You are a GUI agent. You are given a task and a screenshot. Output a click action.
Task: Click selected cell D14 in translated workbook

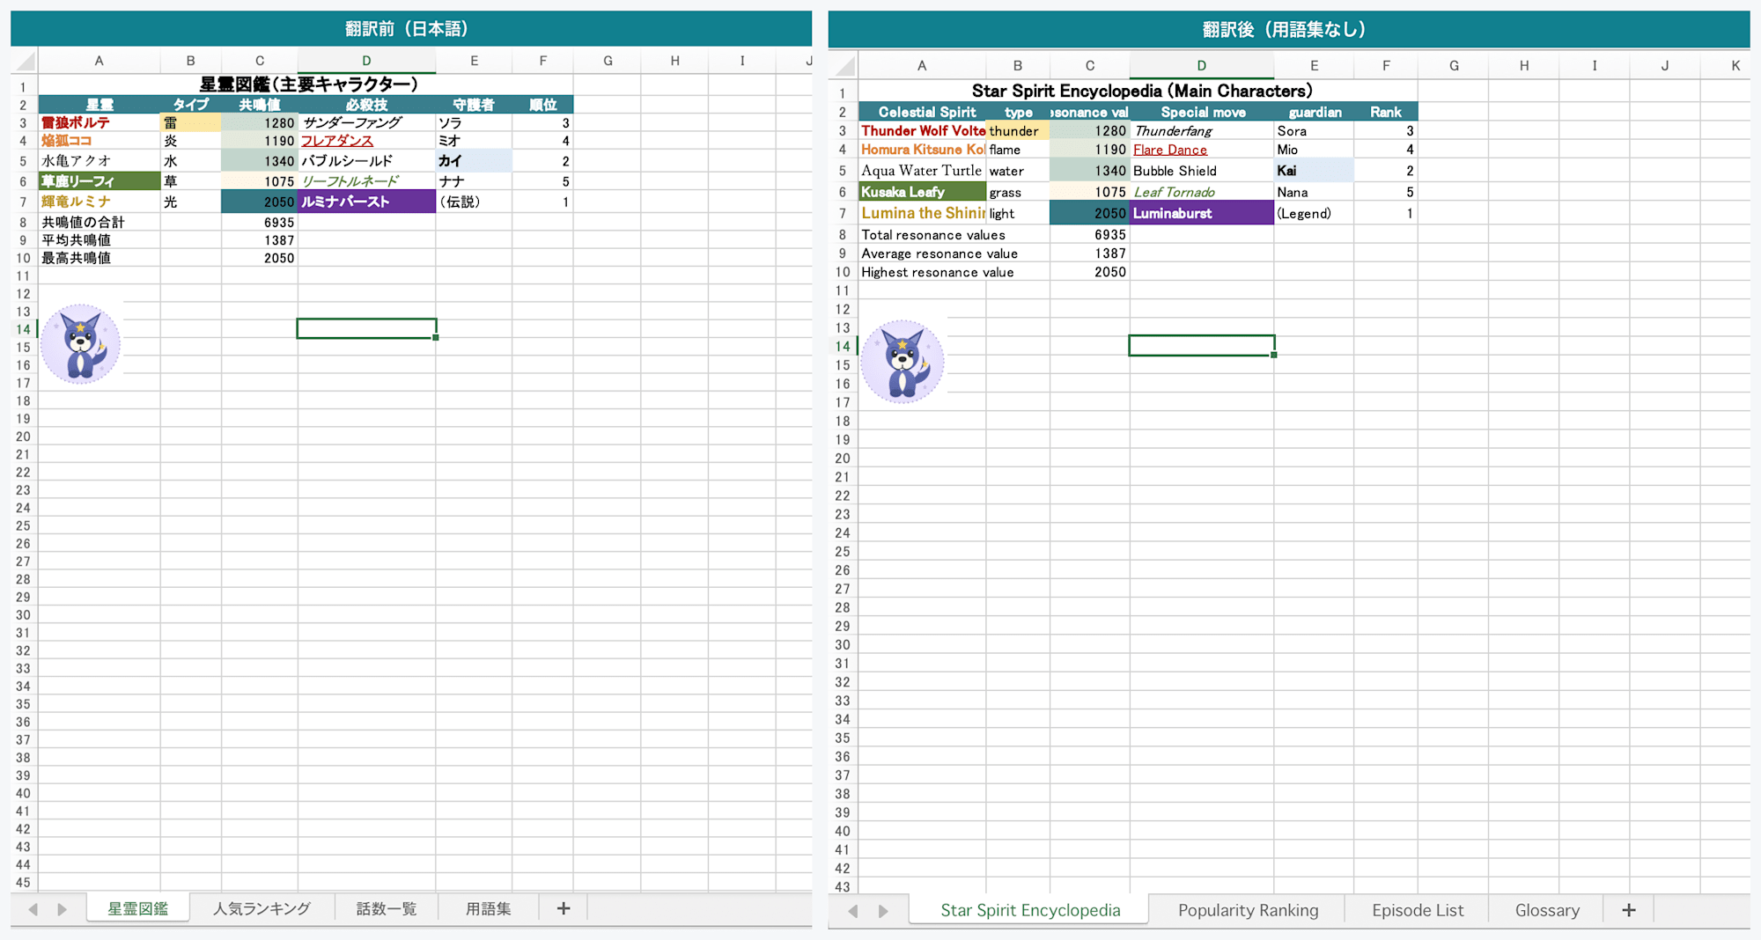(1201, 345)
